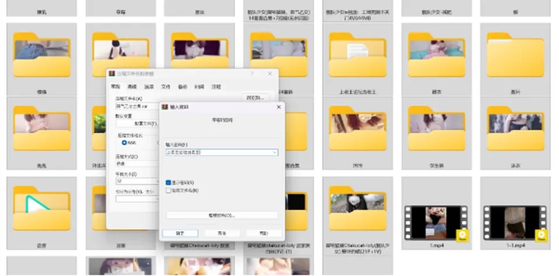Open the 1.mp4 video file
The width and height of the screenshot is (559, 276).
point(436,223)
